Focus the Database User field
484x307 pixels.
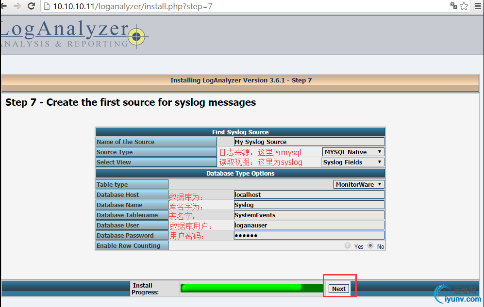(309, 226)
